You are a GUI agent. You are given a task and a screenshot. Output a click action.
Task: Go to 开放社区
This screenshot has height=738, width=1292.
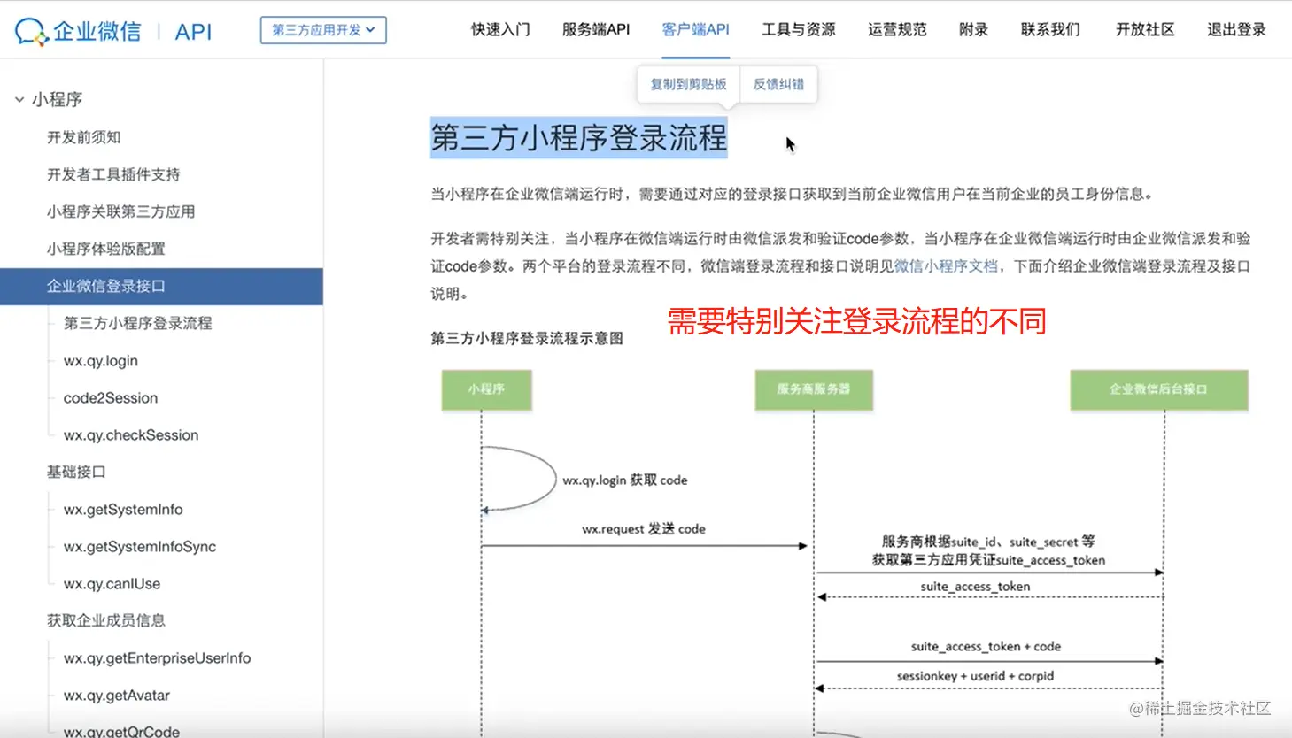point(1145,30)
